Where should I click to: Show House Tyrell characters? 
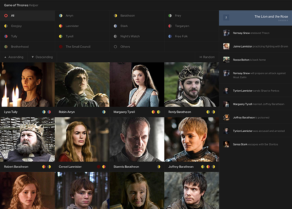pyautogui.click(x=82, y=36)
